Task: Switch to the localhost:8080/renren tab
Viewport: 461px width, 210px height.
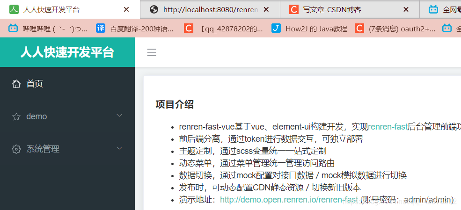Action: (210, 10)
